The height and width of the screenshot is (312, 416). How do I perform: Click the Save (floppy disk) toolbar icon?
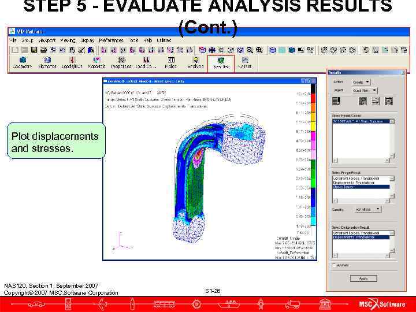pyautogui.click(x=34, y=50)
